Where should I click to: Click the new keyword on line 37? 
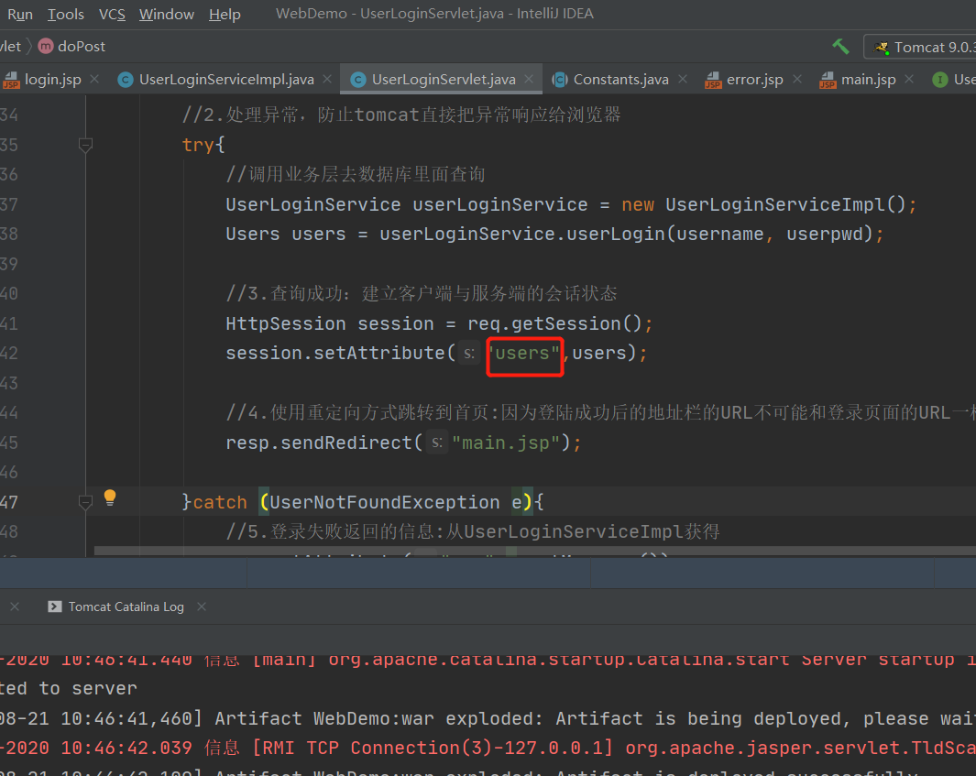coord(638,204)
